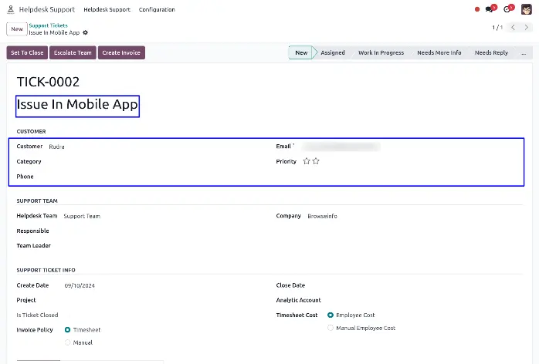
Task: Open the activities clock icon
Action: point(508,9)
